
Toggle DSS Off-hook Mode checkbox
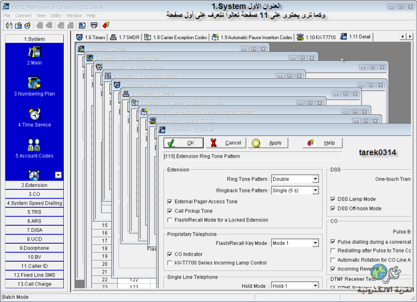pos(333,208)
